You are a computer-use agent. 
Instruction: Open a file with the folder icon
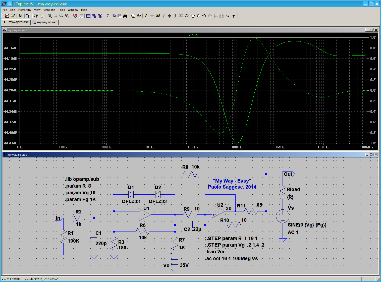[x=13, y=16]
